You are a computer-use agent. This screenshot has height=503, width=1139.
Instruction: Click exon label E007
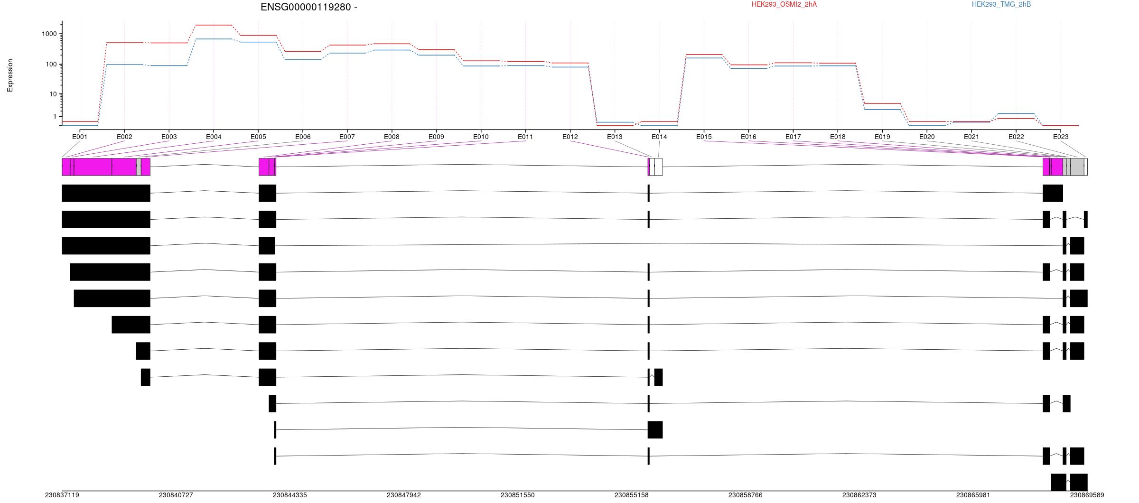pyautogui.click(x=347, y=137)
